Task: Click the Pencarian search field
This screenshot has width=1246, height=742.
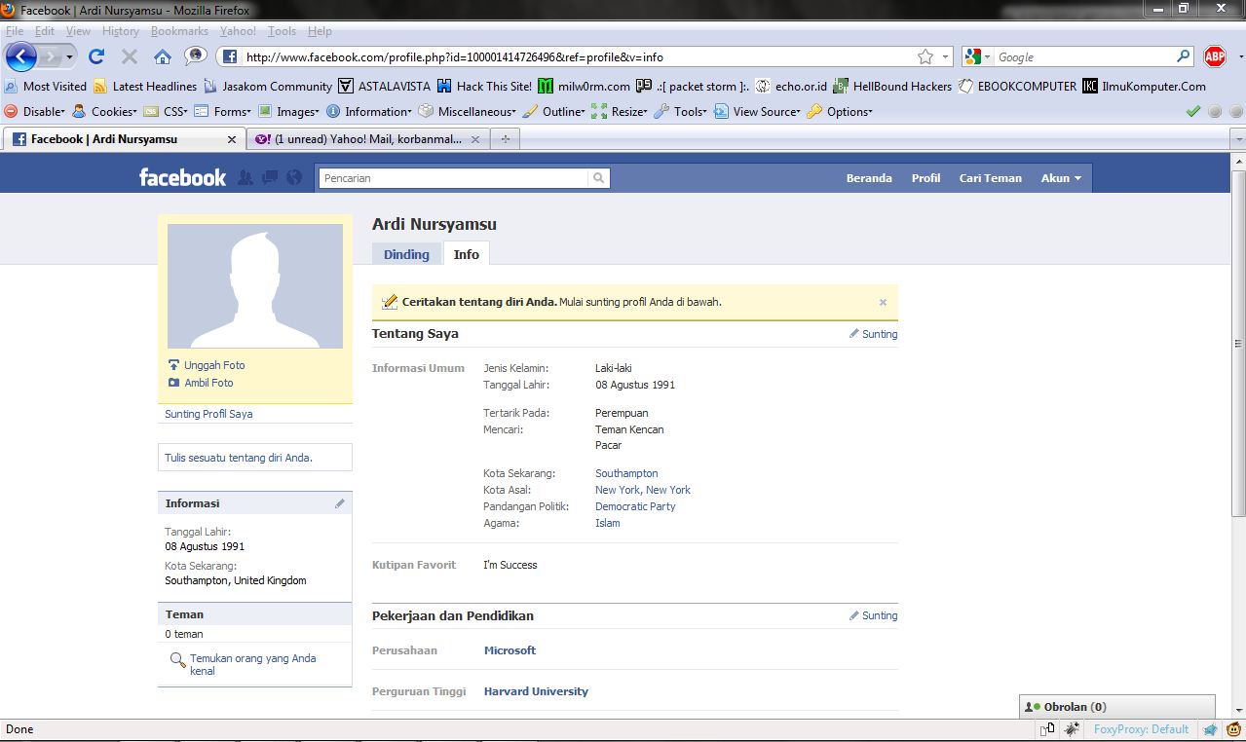Action: [454, 178]
